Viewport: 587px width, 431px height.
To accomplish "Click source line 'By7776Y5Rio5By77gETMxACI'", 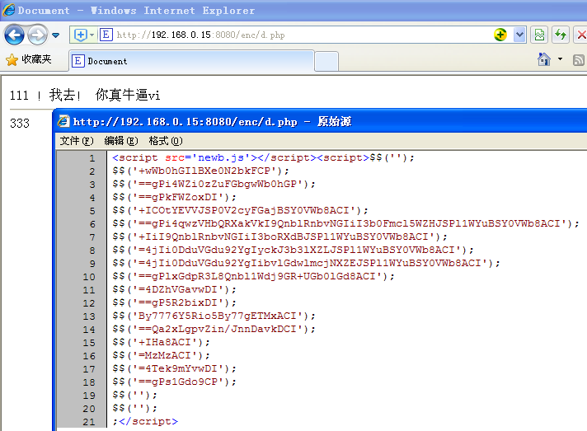I will (214, 316).
